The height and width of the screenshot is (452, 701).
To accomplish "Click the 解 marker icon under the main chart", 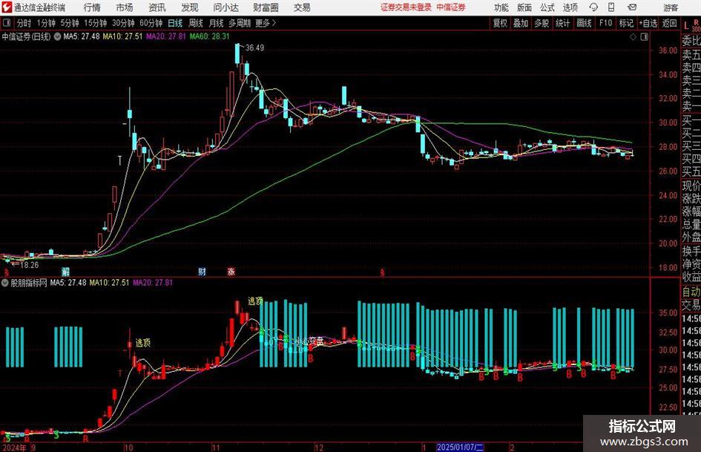I will [66, 271].
